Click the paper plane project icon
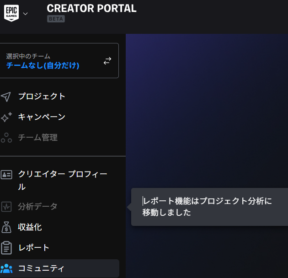 click(x=6, y=96)
